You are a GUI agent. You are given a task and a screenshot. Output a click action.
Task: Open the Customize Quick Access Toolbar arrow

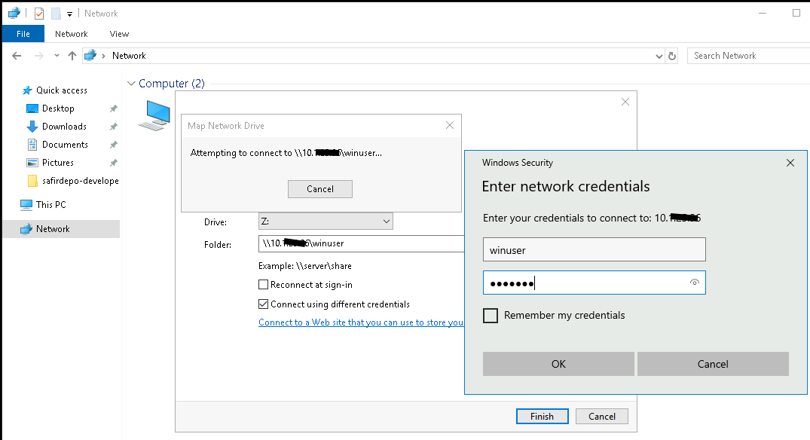pyautogui.click(x=70, y=14)
